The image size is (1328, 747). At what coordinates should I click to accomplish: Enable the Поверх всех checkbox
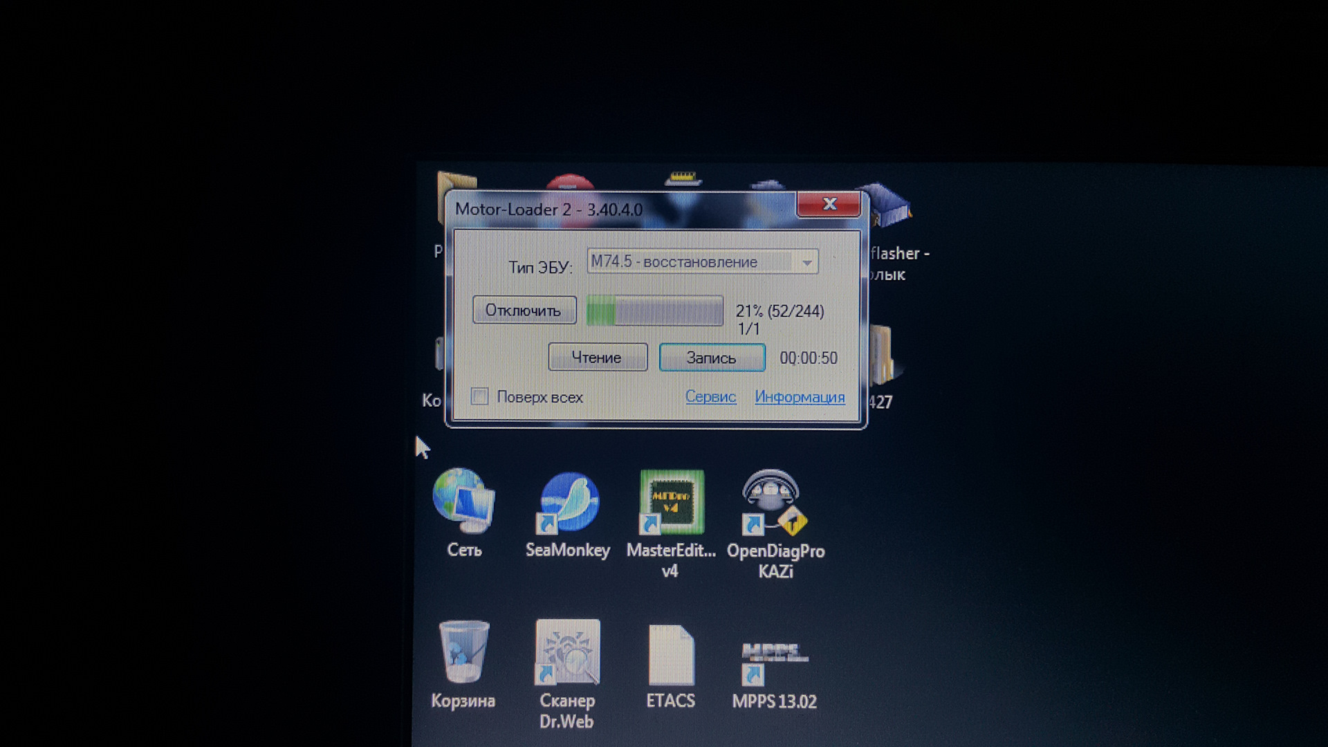[479, 396]
